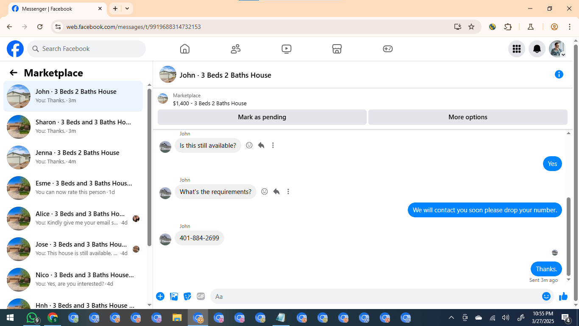Open the Gaming controller icon
The image size is (579, 326).
pyautogui.click(x=388, y=49)
